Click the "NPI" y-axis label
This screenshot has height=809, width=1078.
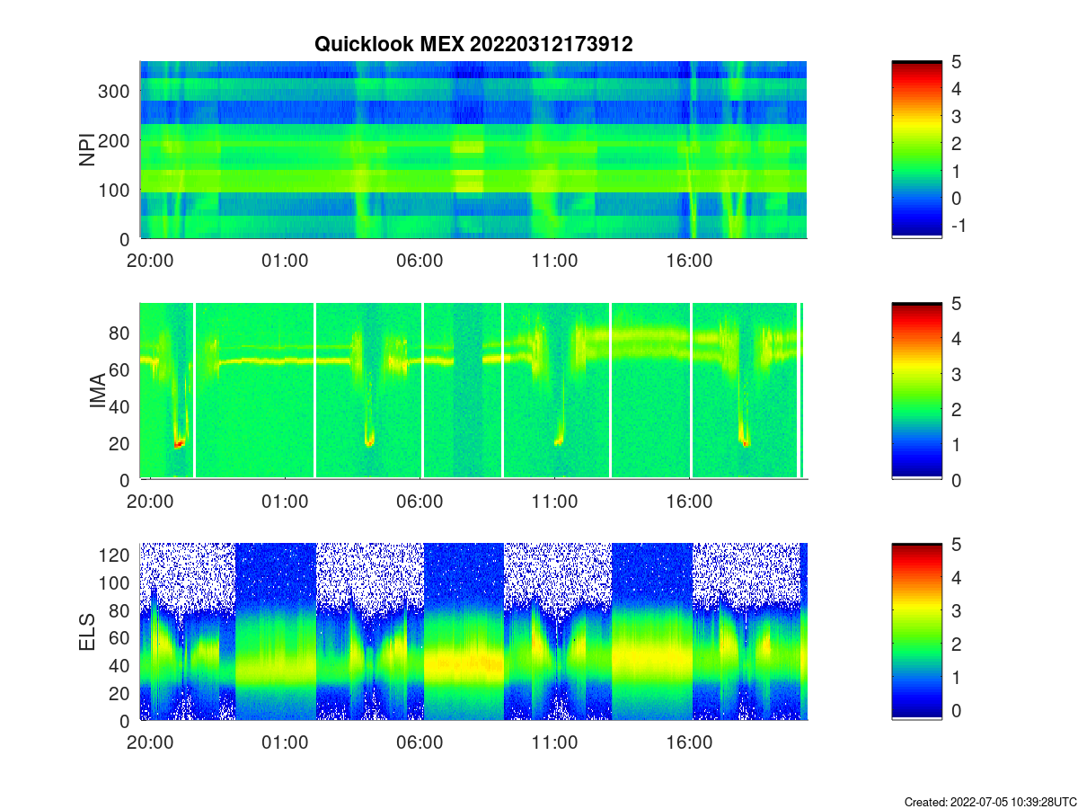pyautogui.click(x=88, y=149)
